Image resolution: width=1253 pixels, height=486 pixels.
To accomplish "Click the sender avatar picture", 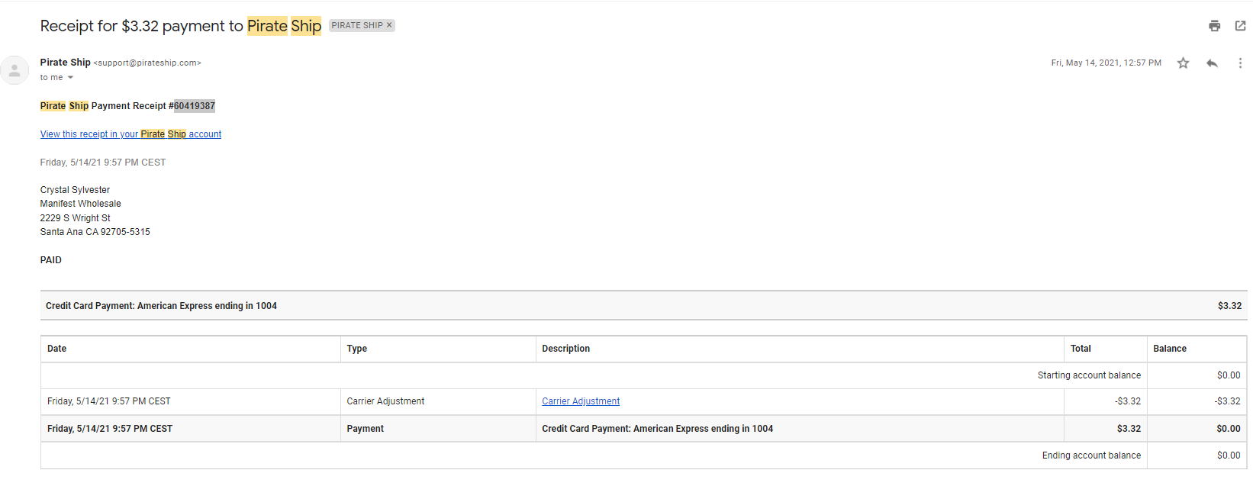I will [x=14, y=70].
